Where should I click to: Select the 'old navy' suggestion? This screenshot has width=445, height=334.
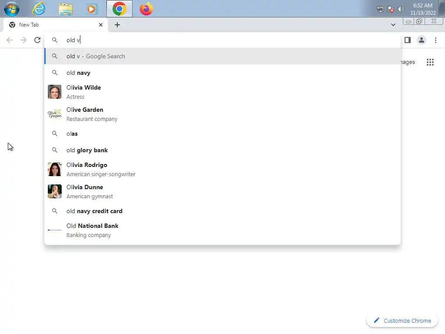click(x=222, y=73)
